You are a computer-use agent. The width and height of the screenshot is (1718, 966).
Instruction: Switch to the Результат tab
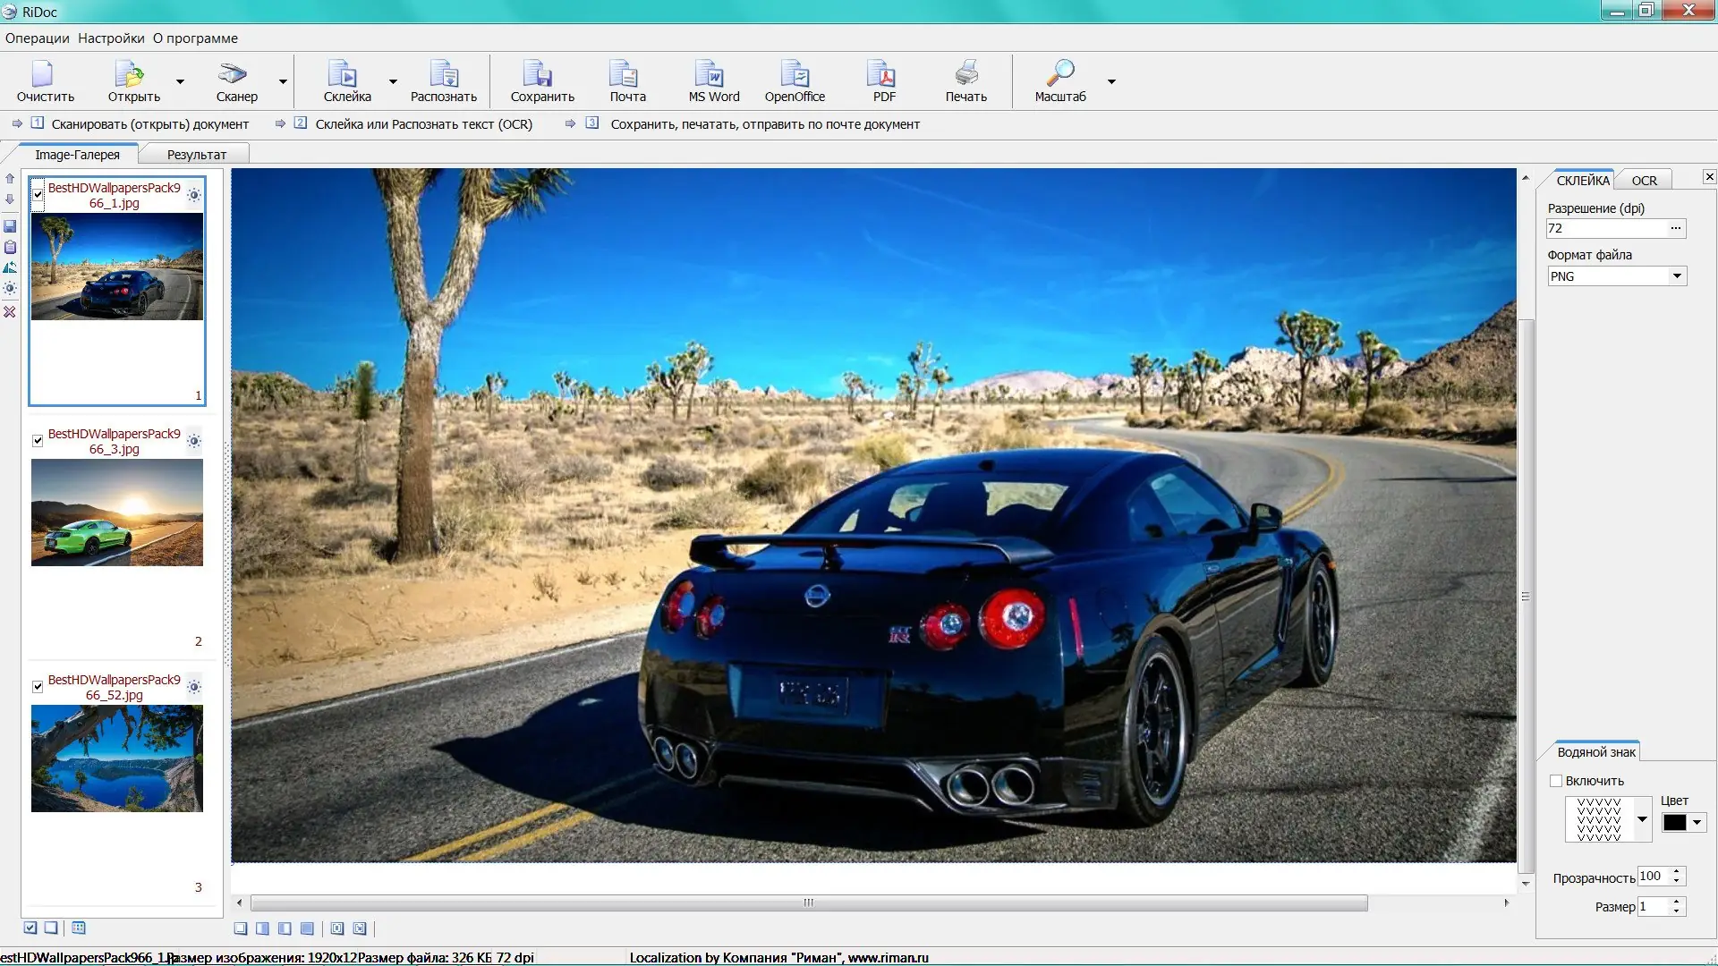click(x=197, y=155)
